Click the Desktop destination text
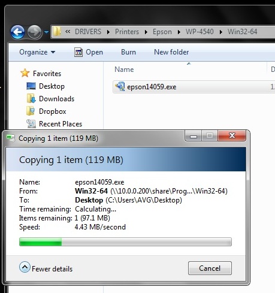275x293 pixels. (128, 200)
